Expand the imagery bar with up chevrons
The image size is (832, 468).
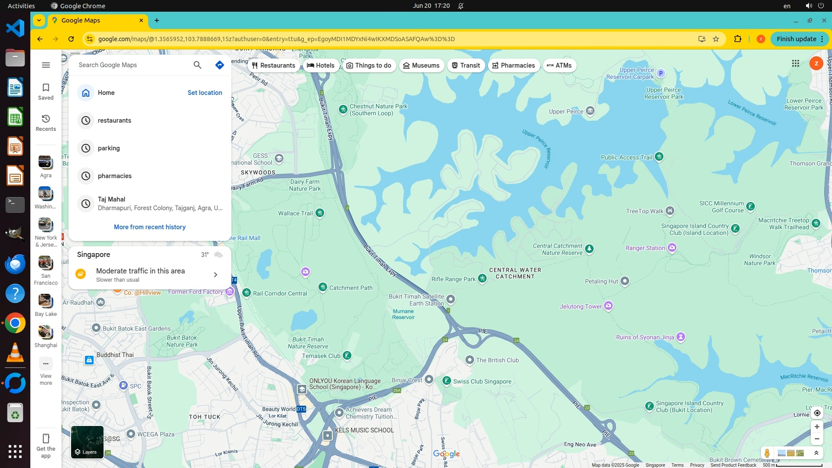coord(816,453)
